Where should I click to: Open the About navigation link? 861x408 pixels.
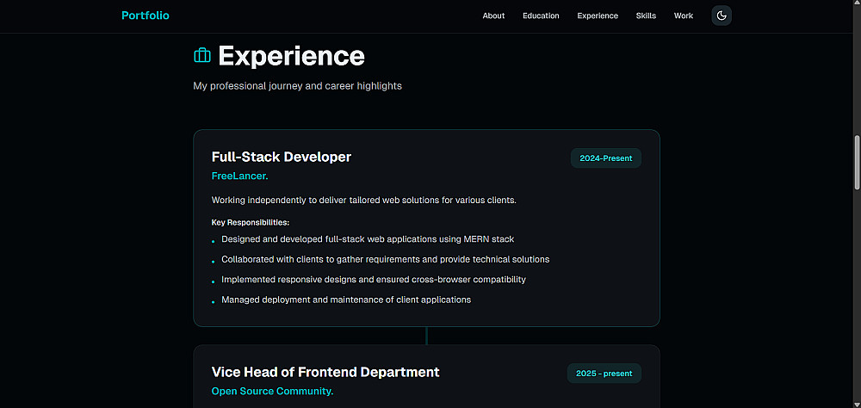pos(493,15)
